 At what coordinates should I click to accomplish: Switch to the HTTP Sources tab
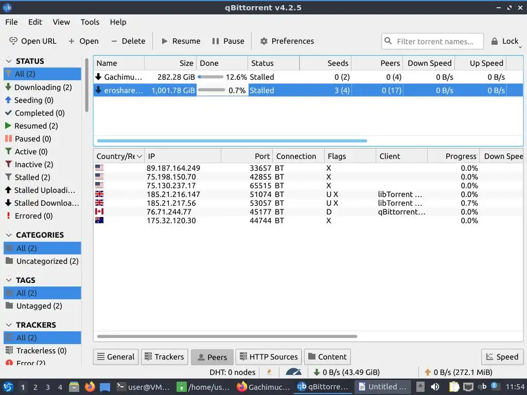pyautogui.click(x=269, y=357)
